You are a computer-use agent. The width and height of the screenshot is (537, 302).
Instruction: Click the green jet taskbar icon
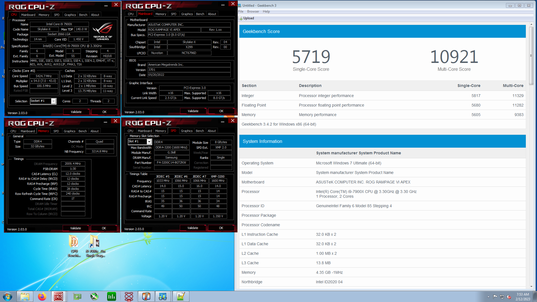(94, 296)
